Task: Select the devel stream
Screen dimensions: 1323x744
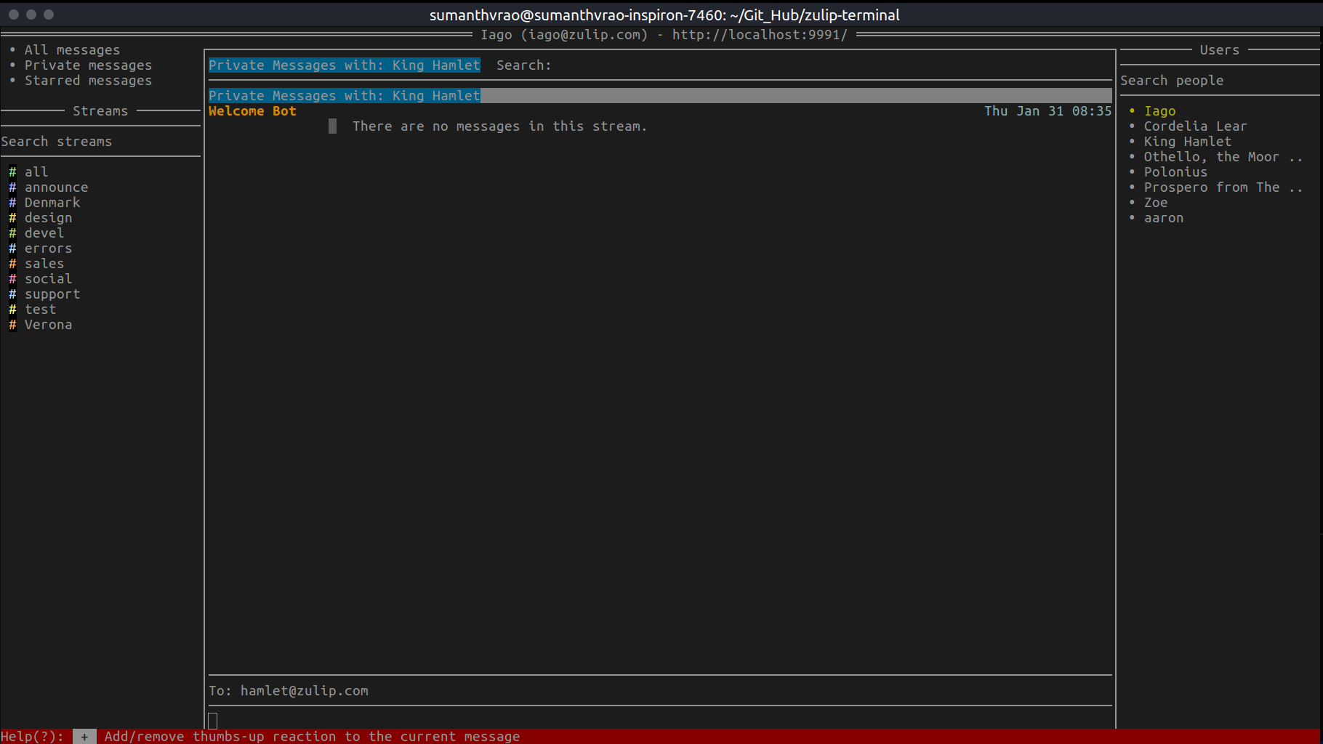Action: [x=44, y=233]
